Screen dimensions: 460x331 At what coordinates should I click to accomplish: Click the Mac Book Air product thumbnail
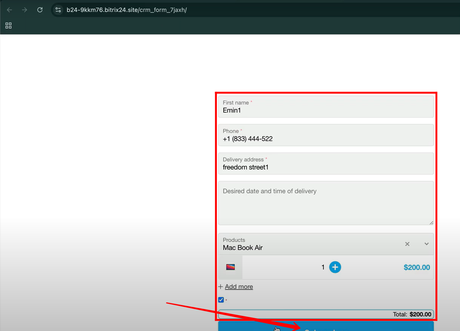(231, 267)
